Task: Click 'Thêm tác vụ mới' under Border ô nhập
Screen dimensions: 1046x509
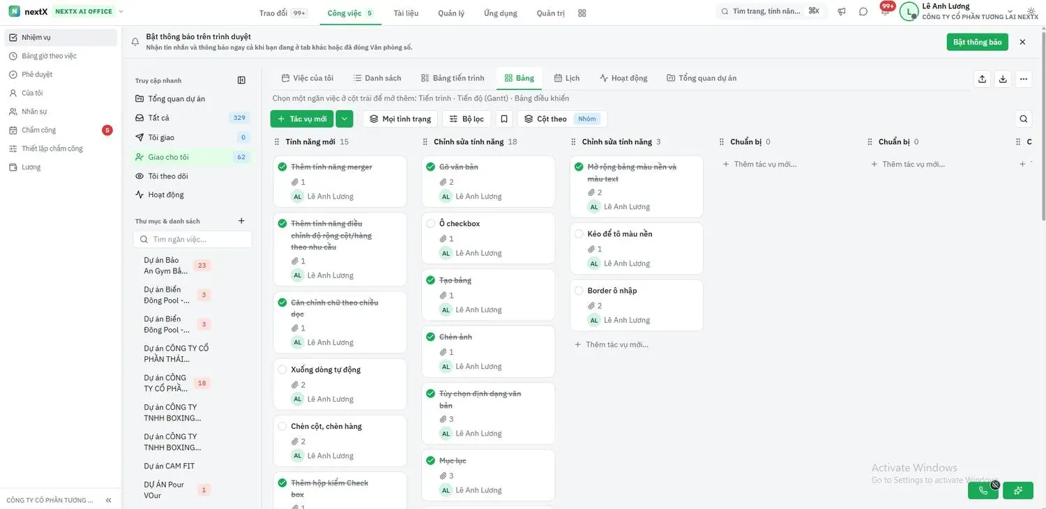Action: coord(612,344)
